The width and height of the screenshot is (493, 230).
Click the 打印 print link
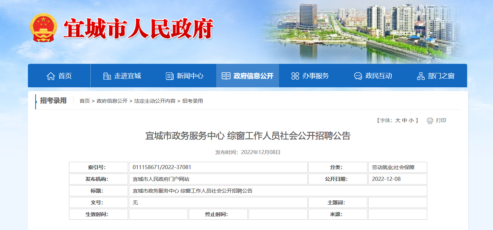point(441,120)
